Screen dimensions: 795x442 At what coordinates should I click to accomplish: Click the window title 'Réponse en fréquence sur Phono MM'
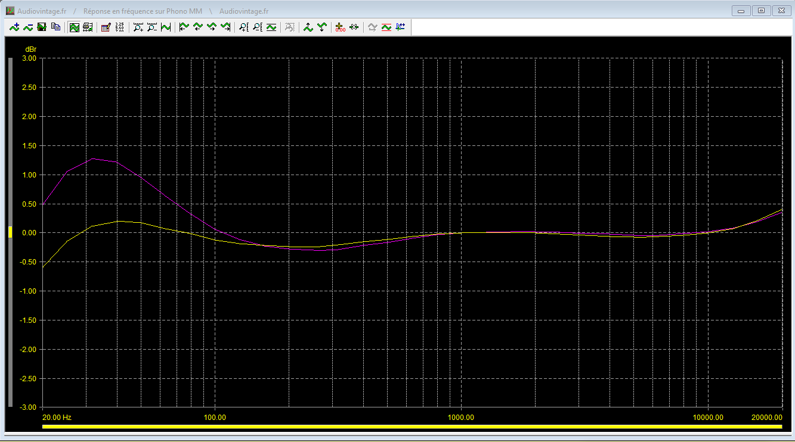click(x=143, y=11)
